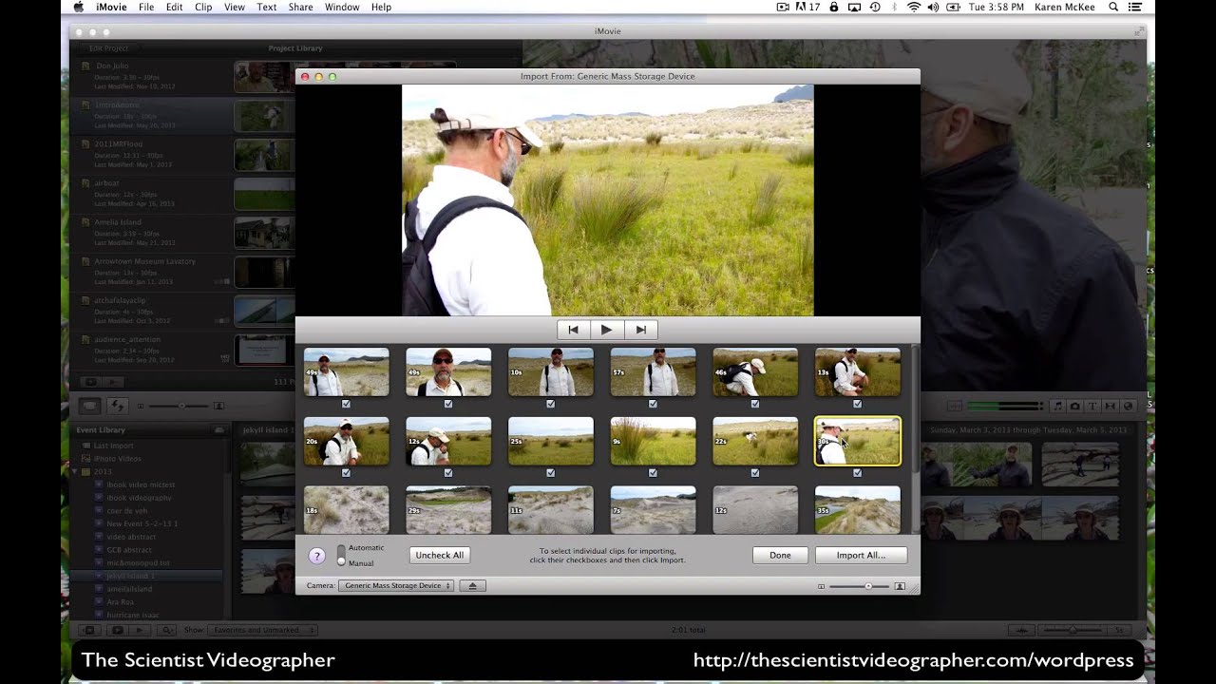
Task: Open the volume control in menu bar
Action: tap(933, 7)
